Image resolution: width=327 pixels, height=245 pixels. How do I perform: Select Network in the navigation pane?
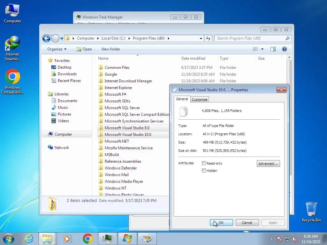click(x=58, y=147)
